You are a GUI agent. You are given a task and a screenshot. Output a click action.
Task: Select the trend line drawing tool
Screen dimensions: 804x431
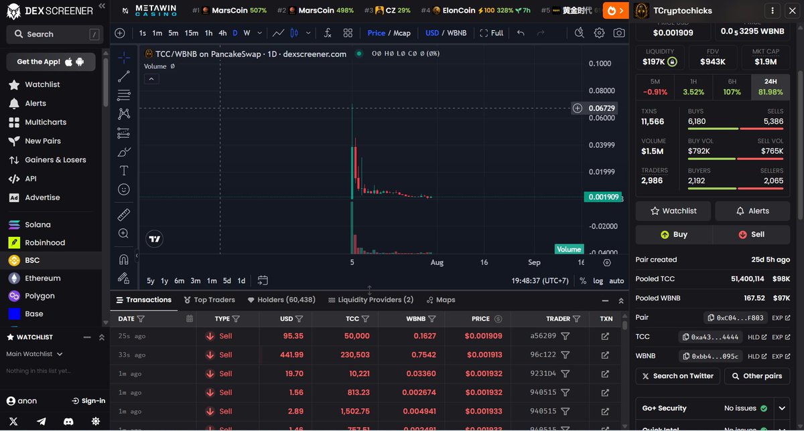pyautogui.click(x=124, y=77)
